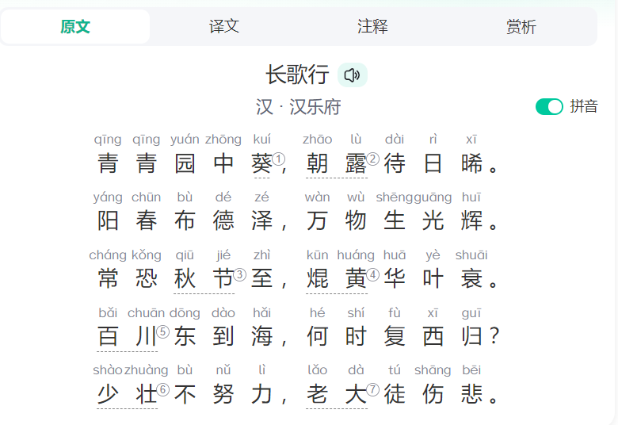Click the author label 汉乐府
Screen dimensions: 618x425
point(315,107)
